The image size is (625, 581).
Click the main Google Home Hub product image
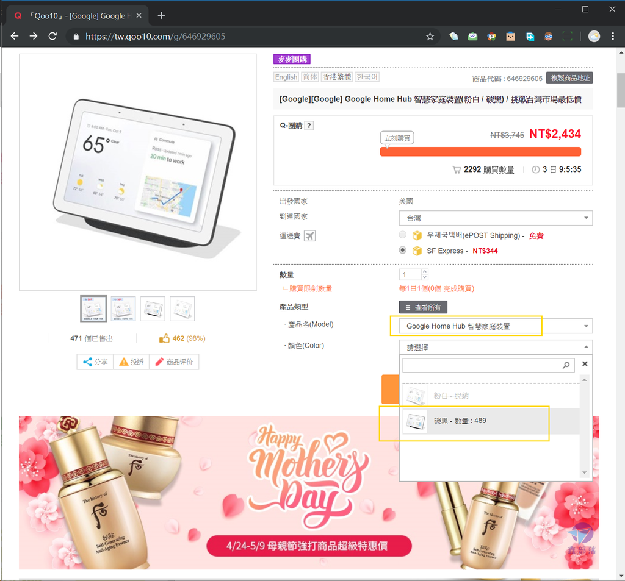(138, 172)
